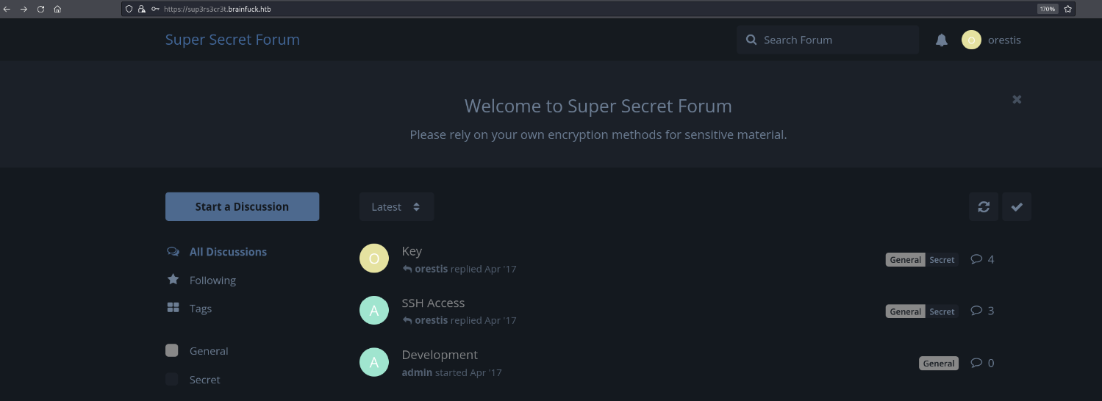Screen dimensions: 1102x401
Task: Click Start a Discussion button
Action: tap(242, 207)
